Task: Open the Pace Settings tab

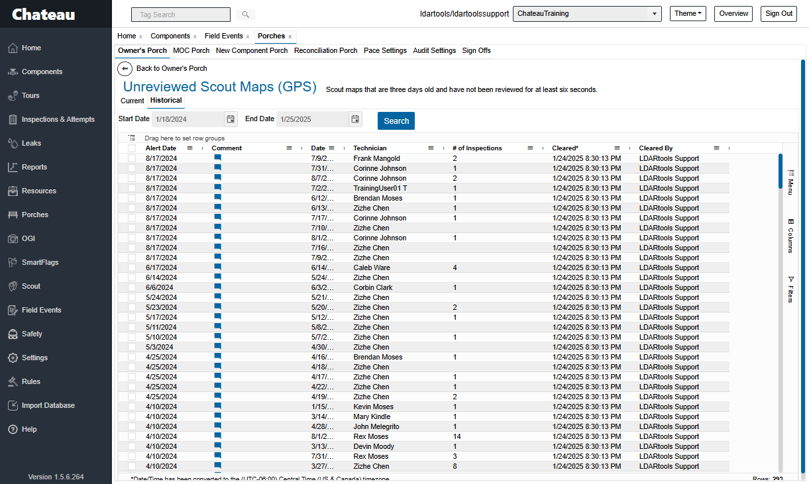Action: [x=385, y=50]
